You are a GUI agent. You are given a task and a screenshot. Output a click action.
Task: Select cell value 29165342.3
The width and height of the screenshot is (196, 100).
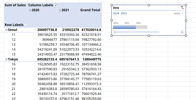click(x=70, y=69)
